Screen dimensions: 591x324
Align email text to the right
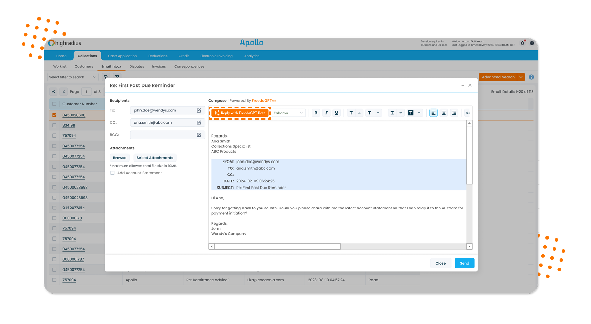click(x=454, y=113)
